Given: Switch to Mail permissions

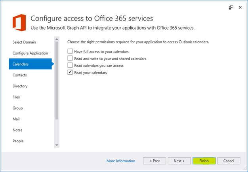Looking at the screenshot, I should click(x=16, y=119).
